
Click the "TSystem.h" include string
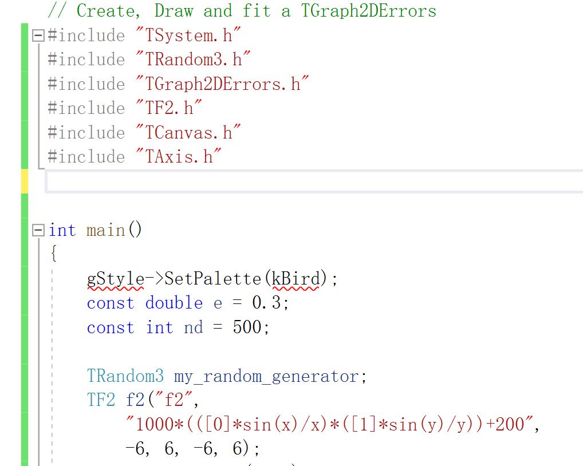(x=188, y=35)
